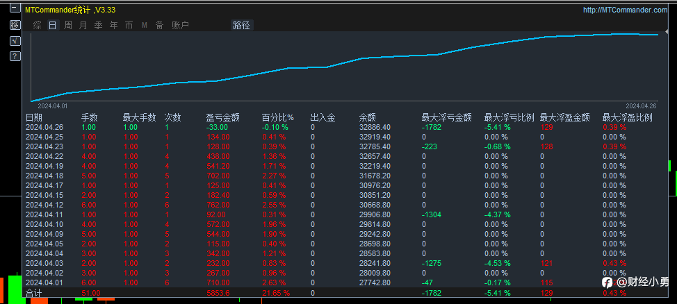The image size is (677, 304).
Task: Click the MTCommander统计 V3.33 title
Action: click(x=70, y=10)
